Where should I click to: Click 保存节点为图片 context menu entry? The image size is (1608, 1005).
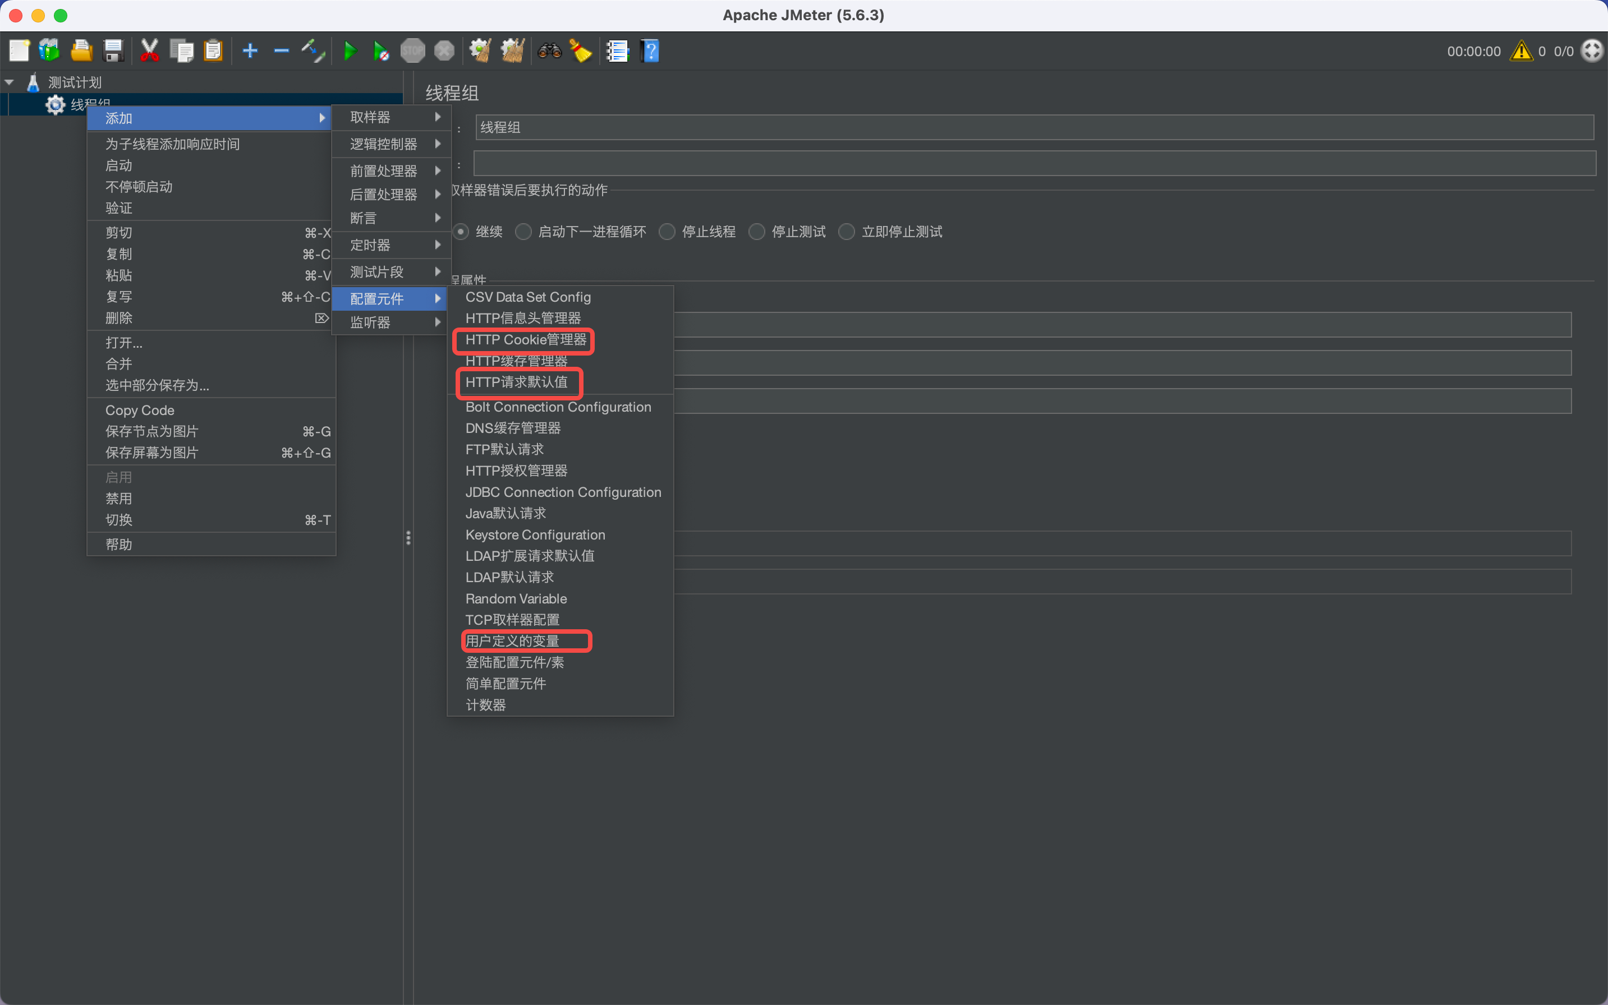click(x=211, y=431)
